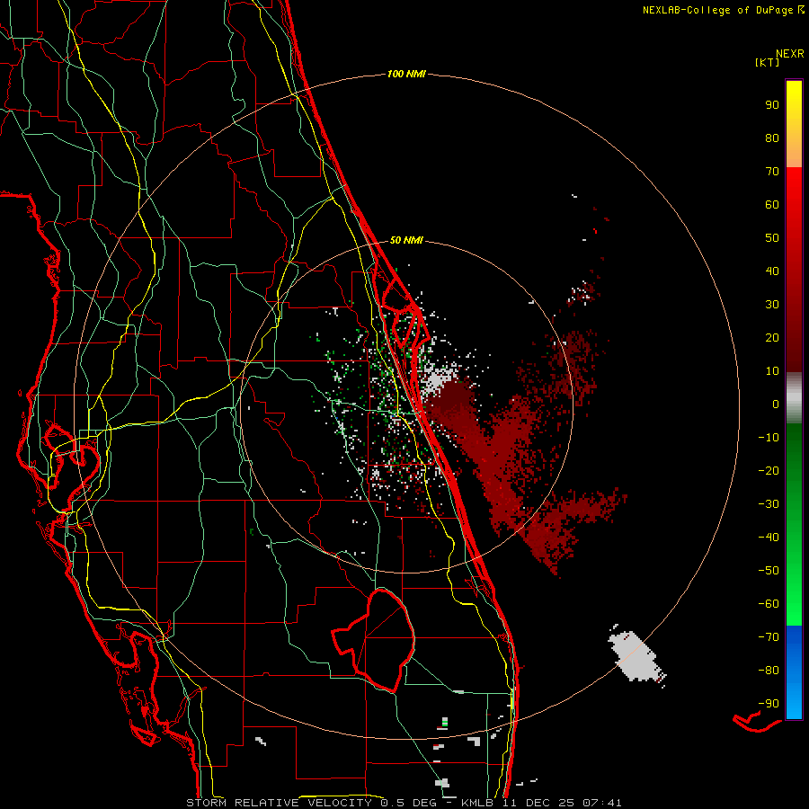
Task: Click the "50 NMI" range ring label
Action: click(x=406, y=240)
